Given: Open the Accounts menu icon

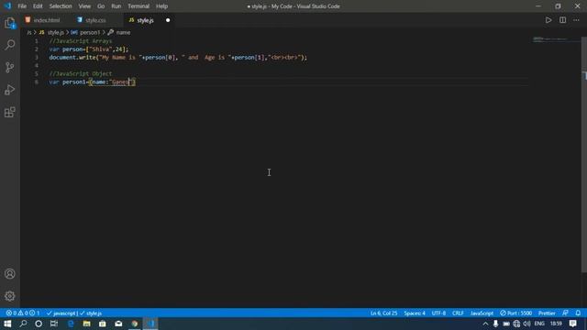Looking at the screenshot, I should (10, 274).
